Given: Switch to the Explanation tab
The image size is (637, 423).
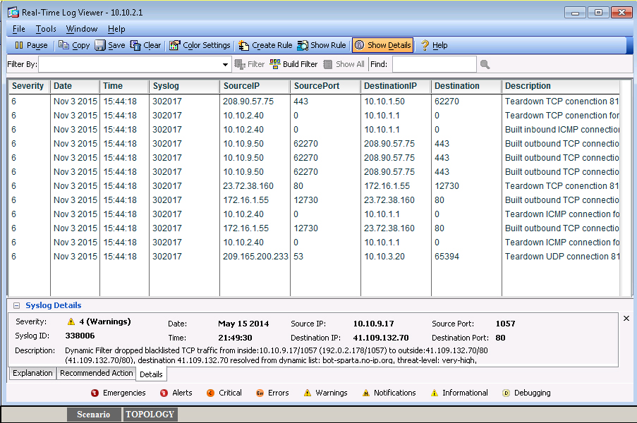Looking at the screenshot, I should pyautogui.click(x=32, y=374).
